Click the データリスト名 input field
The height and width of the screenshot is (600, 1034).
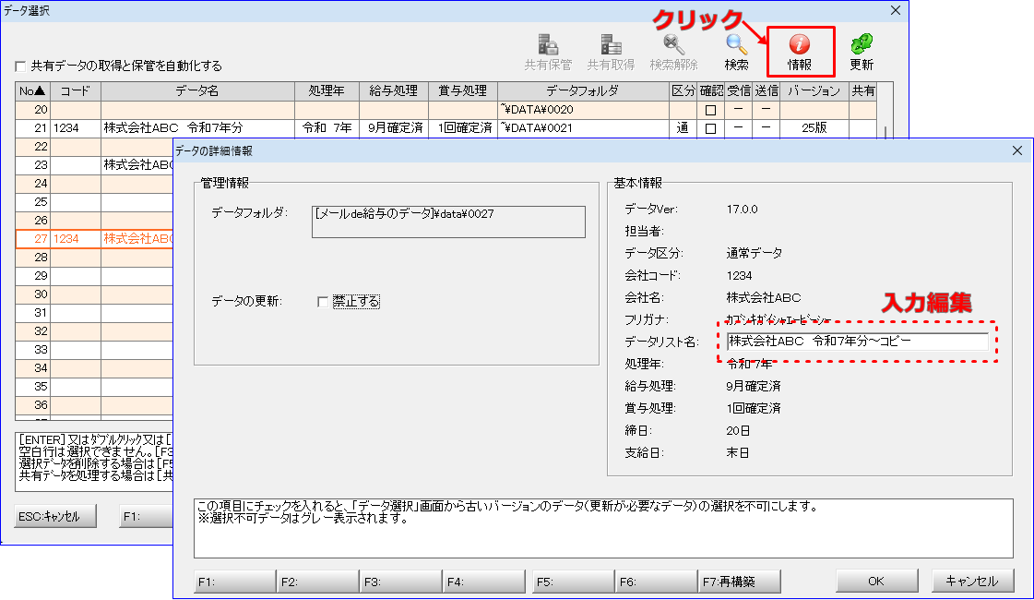857,342
